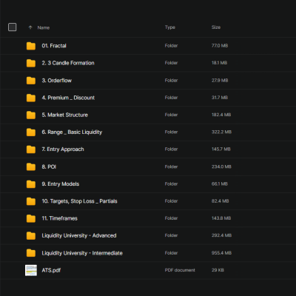Click the 82.4 MB size value
296x296 pixels.
coord(220,201)
